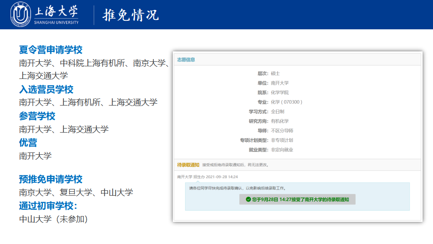433x244 pixels.
Task: Click the 研究方向 value 有机化学
Action: [x=280, y=121]
